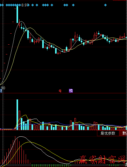The image size is (127, 167).
Task: Click the 8.97 high price label
Action: pos(24,5)
